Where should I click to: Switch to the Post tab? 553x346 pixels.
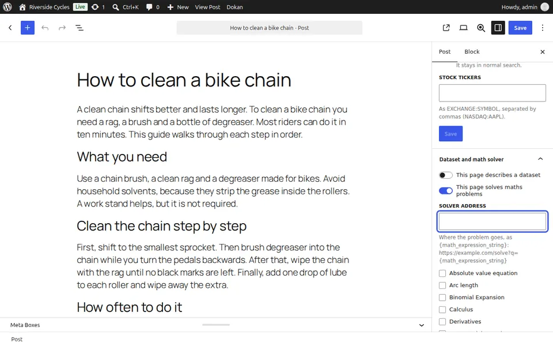point(445,52)
